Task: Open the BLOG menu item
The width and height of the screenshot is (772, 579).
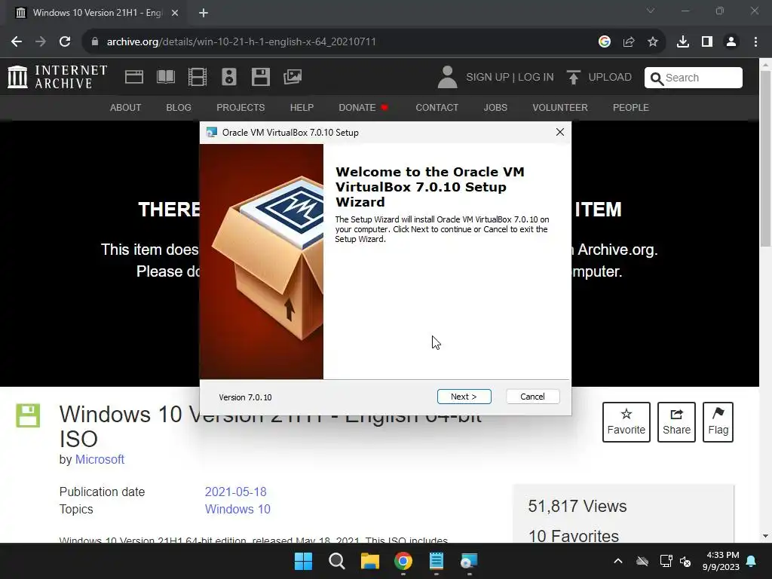Action: click(x=179, y=107)
